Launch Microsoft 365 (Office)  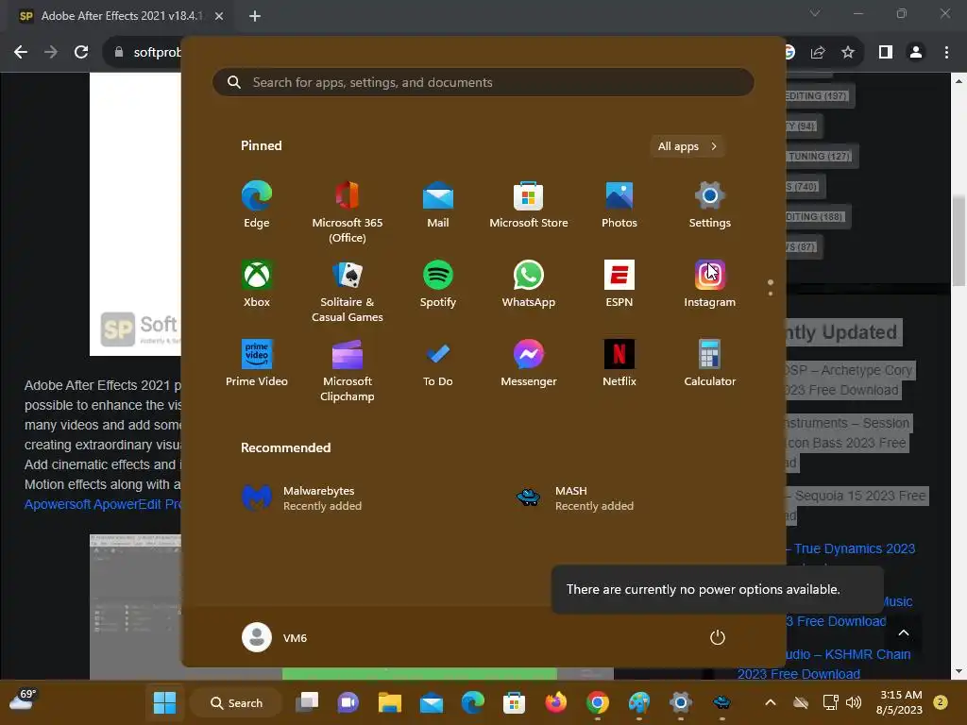[348, 212]
